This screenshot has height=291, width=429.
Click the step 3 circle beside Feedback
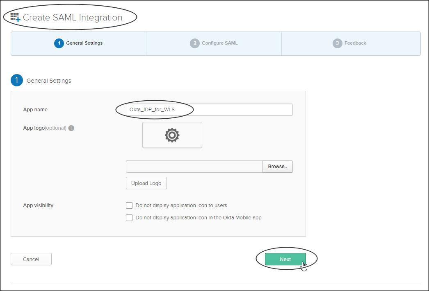pyautogui.click(x=338, y=43)
